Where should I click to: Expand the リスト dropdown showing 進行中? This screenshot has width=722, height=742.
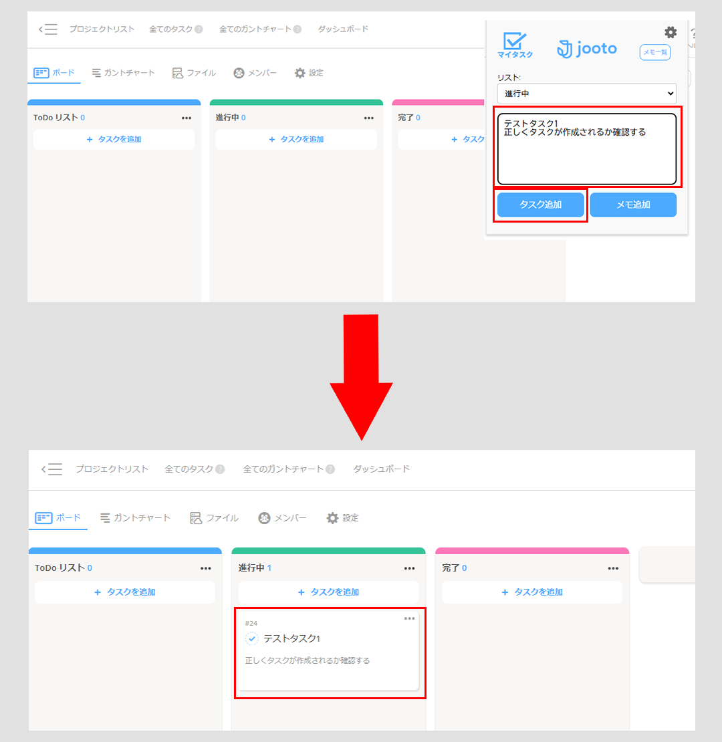[586, 94]
